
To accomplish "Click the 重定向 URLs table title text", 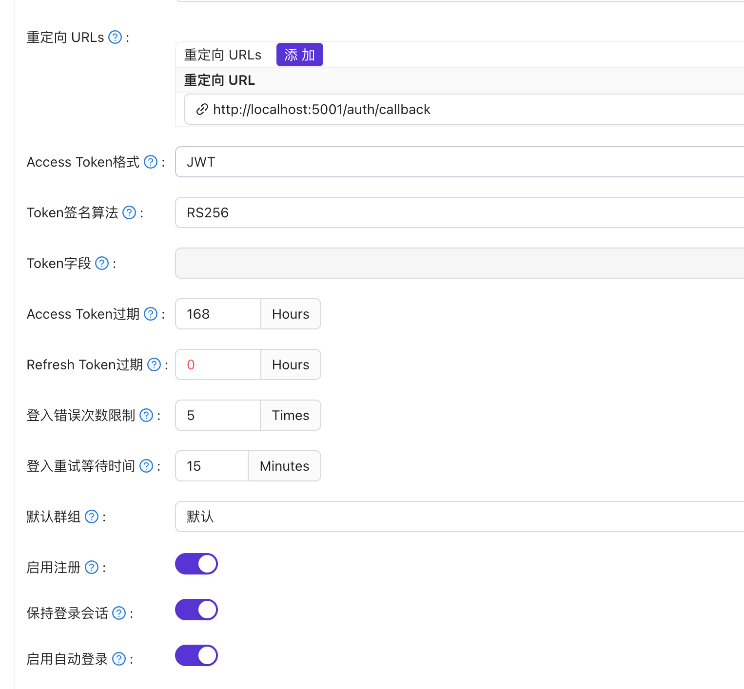I will (x=223, y=55).
